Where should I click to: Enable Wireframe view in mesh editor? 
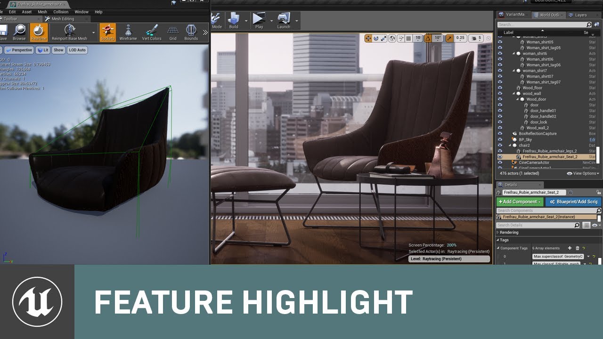point(128,32)
